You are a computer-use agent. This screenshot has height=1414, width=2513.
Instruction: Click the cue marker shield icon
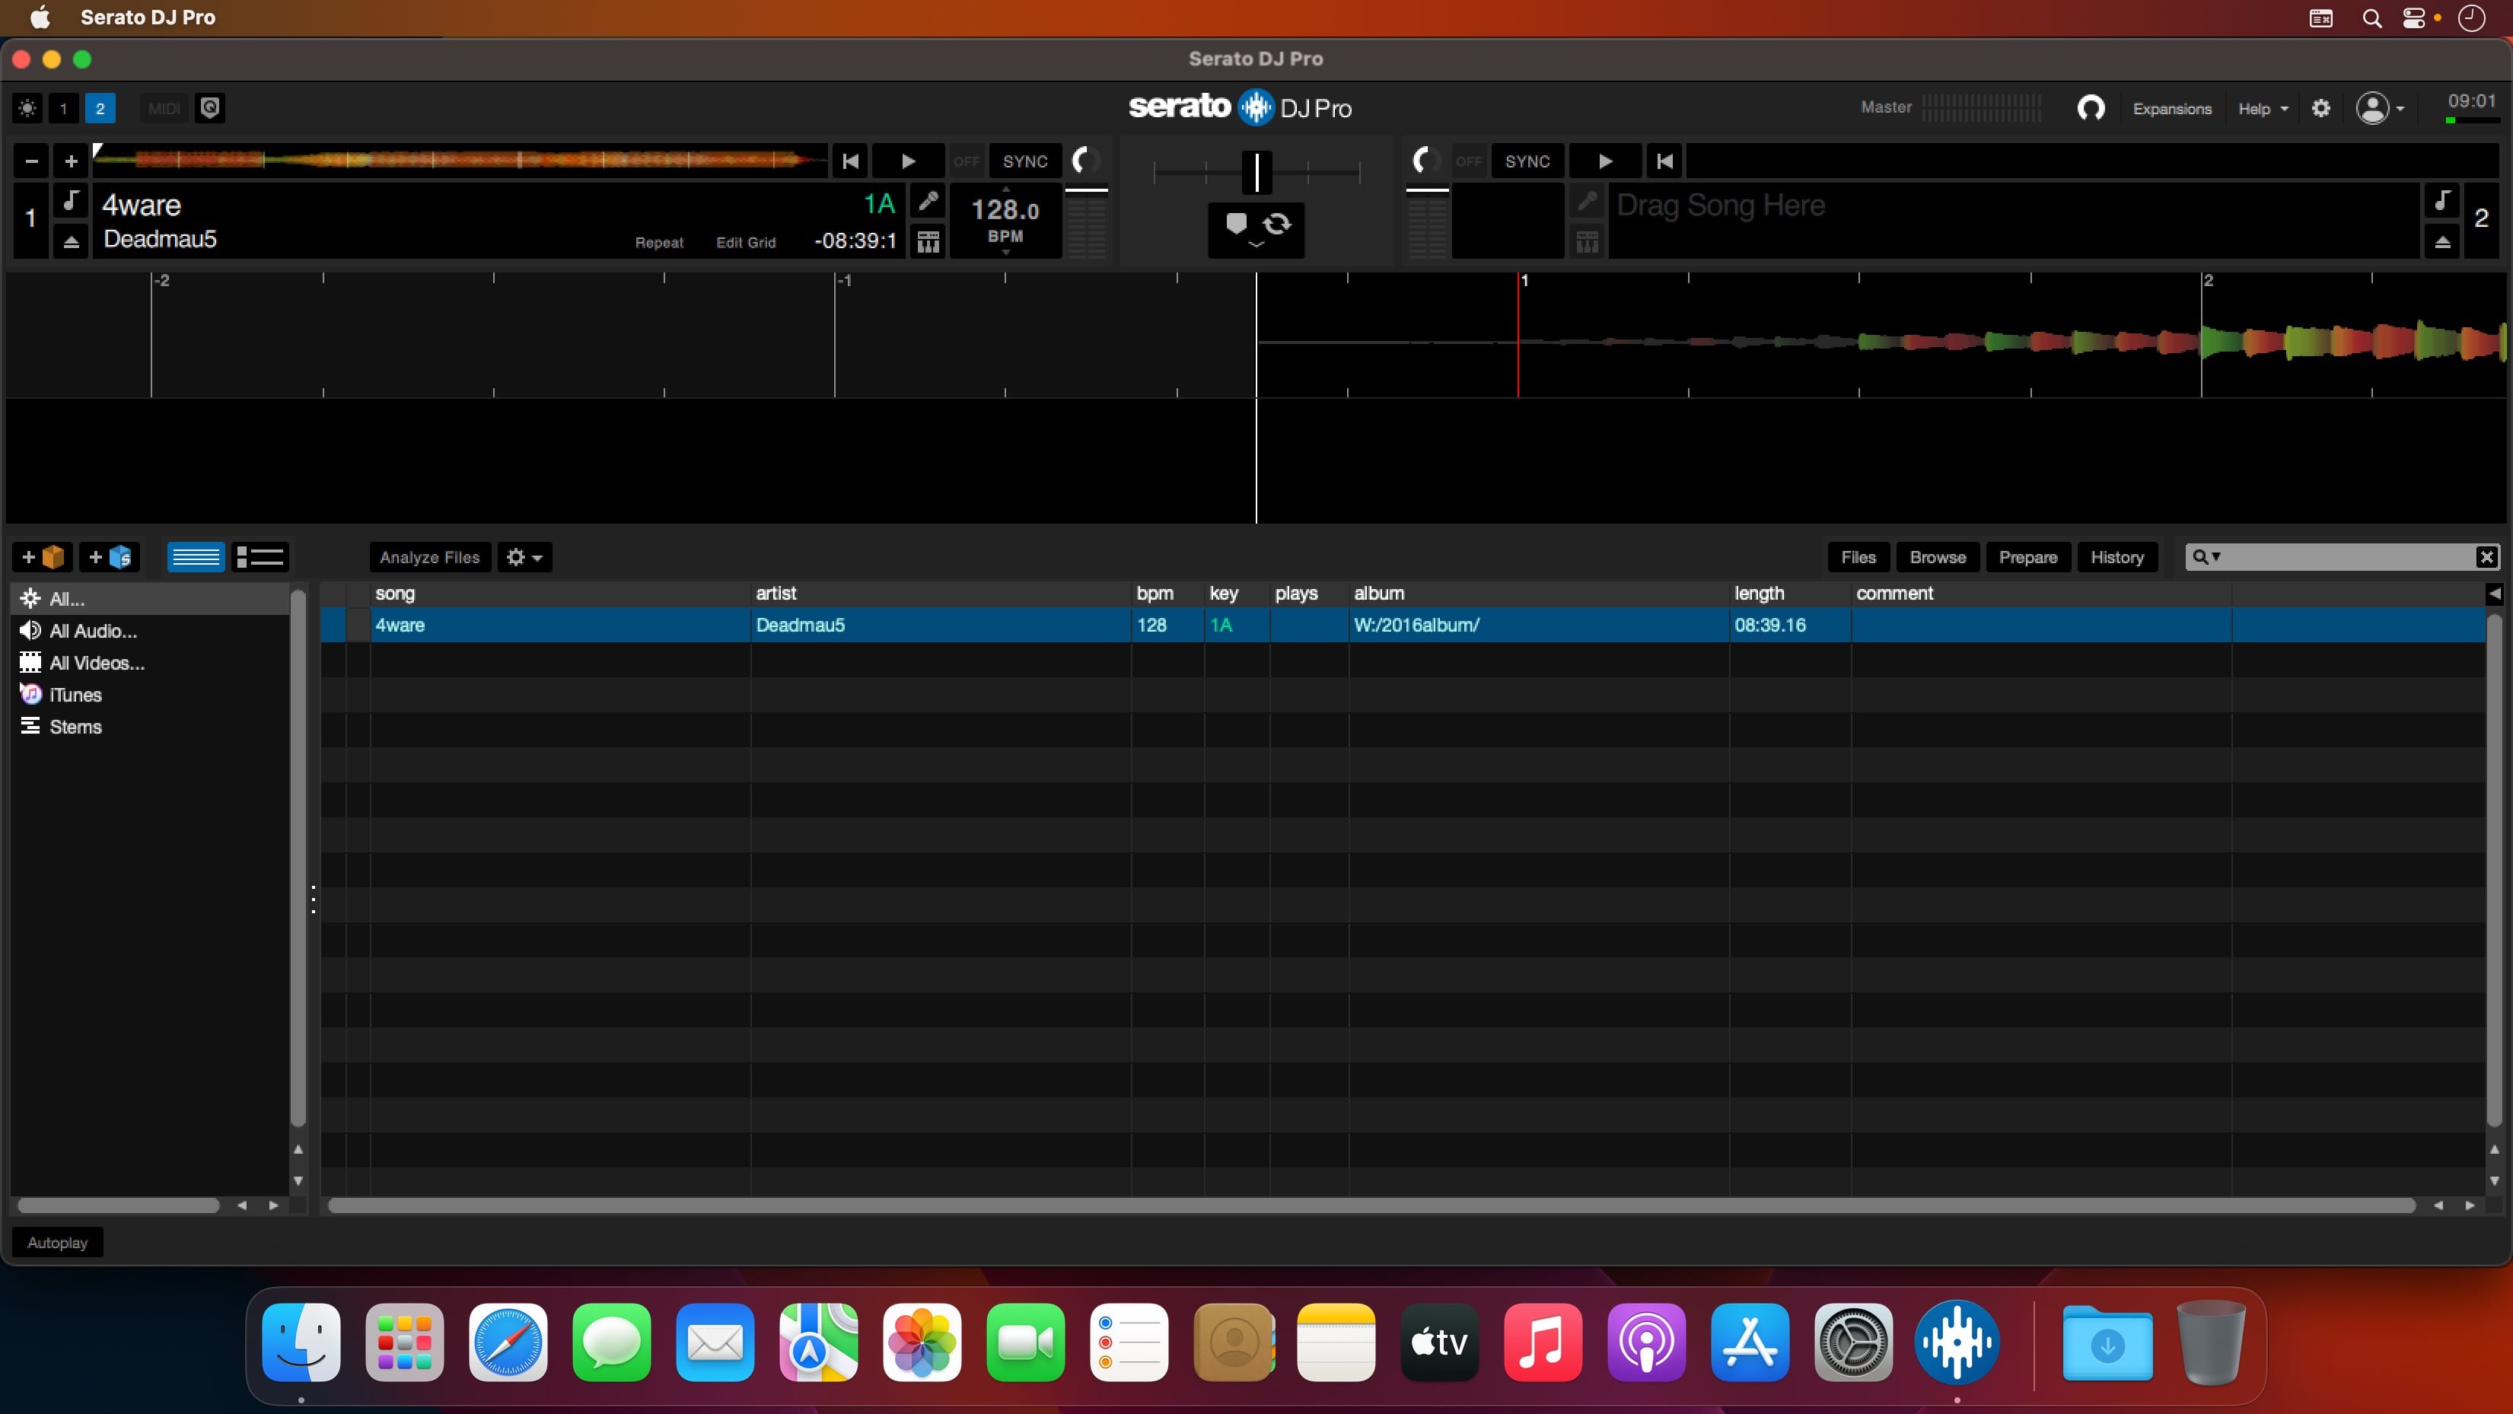(1236, 224)
